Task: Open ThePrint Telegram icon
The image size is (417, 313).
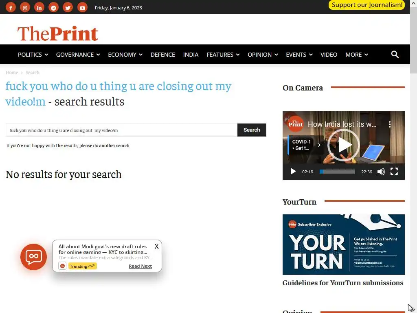Action: click(x=53, y=8)
